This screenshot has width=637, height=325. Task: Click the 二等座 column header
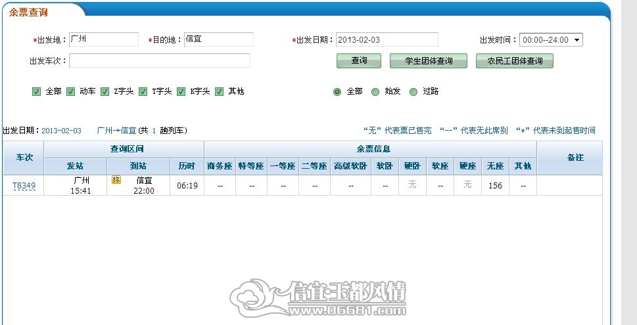[x=314, y=166]
